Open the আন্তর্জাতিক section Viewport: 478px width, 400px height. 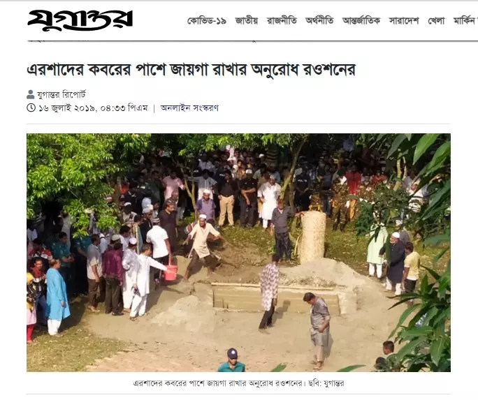tap(361, 20)
